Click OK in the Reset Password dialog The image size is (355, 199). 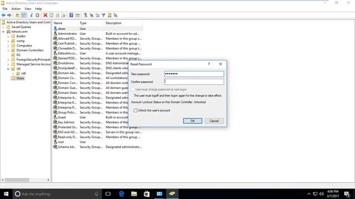(192, 121)
